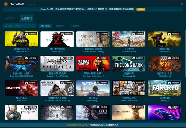Select the 热门游戏 filter
The width and height of the screenshot is (186, 128).
pyautogui.click(x=45, y=26)
